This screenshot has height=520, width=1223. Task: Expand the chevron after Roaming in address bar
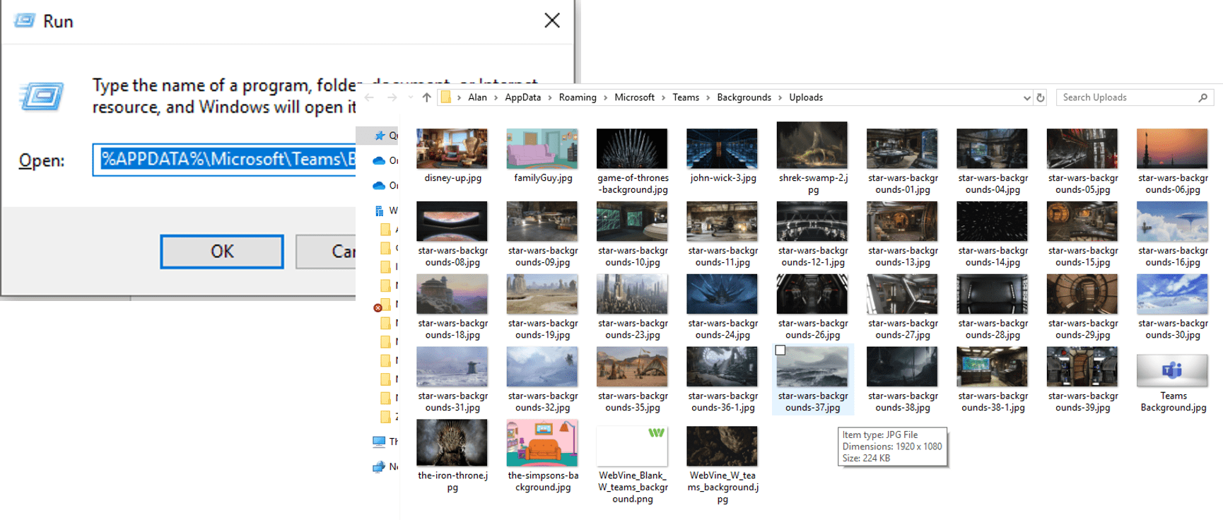(605, 97)
